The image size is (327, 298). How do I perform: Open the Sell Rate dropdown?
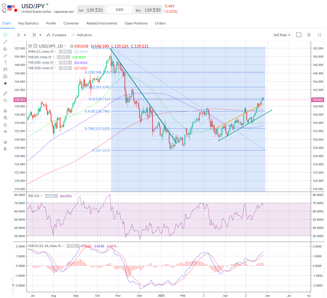coord(282,35)
